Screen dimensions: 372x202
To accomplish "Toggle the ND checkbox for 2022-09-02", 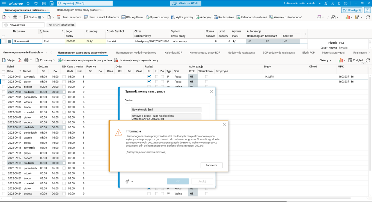I will pos(64,82).
